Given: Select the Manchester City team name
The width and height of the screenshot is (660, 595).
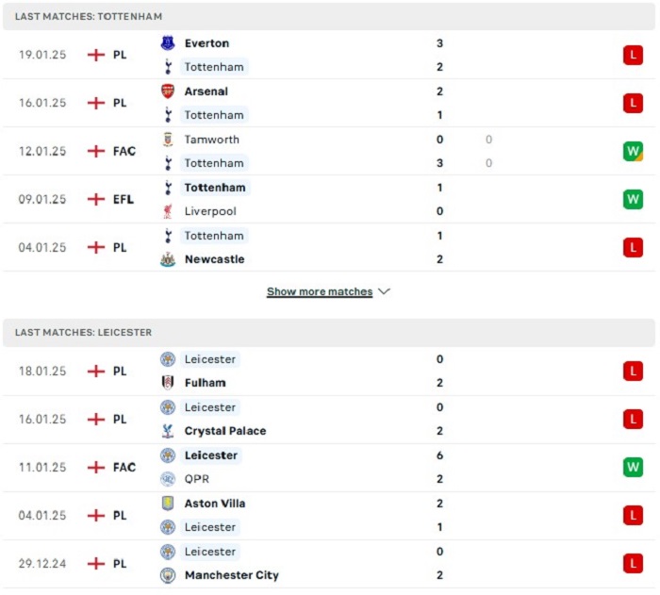Looking at the screenshot, I should coord(231,575).
